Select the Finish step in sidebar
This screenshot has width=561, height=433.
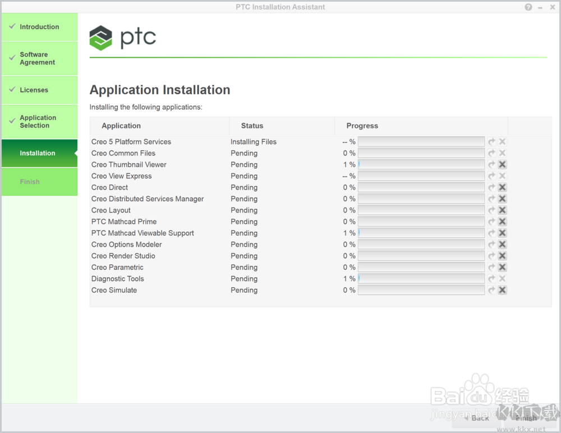pyautogui.click(x=39, y=182)
